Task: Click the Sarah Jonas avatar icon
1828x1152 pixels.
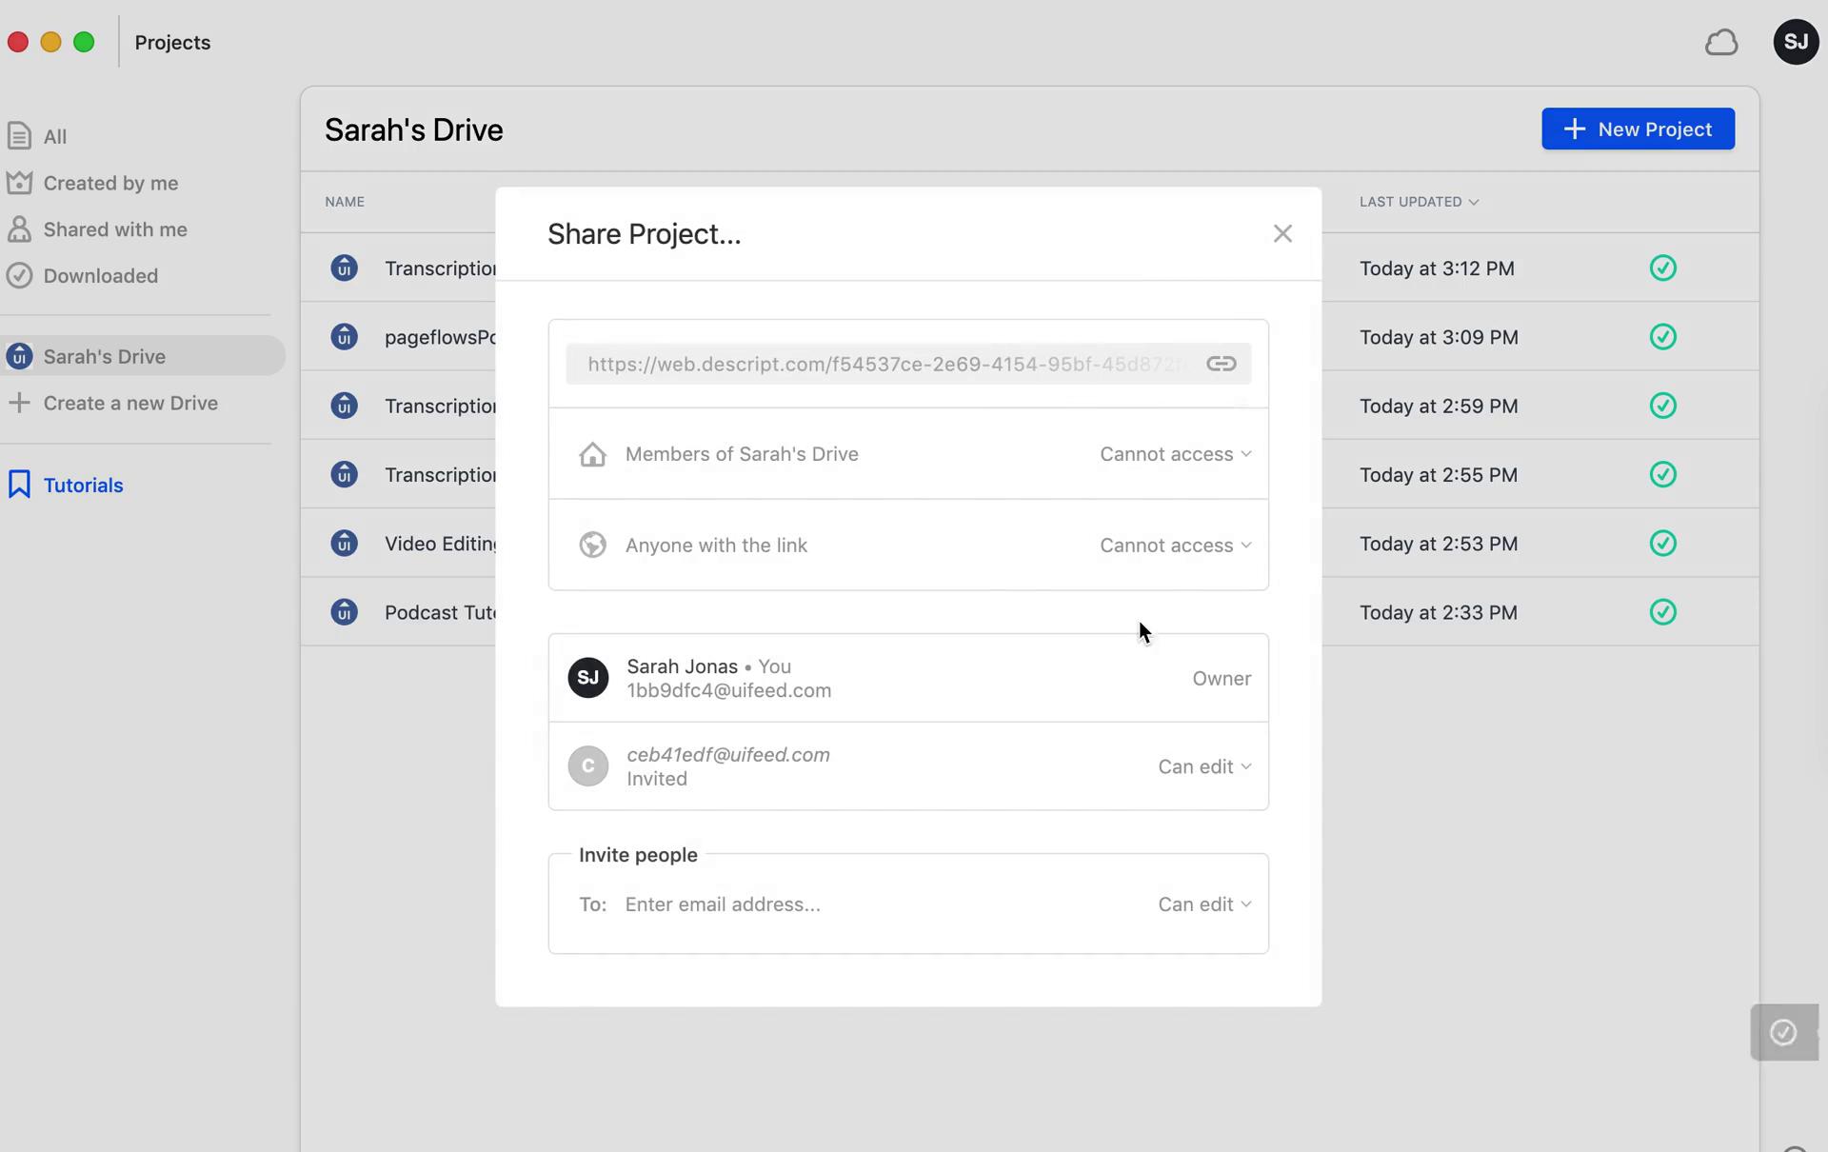Action: tap(587, 677)
